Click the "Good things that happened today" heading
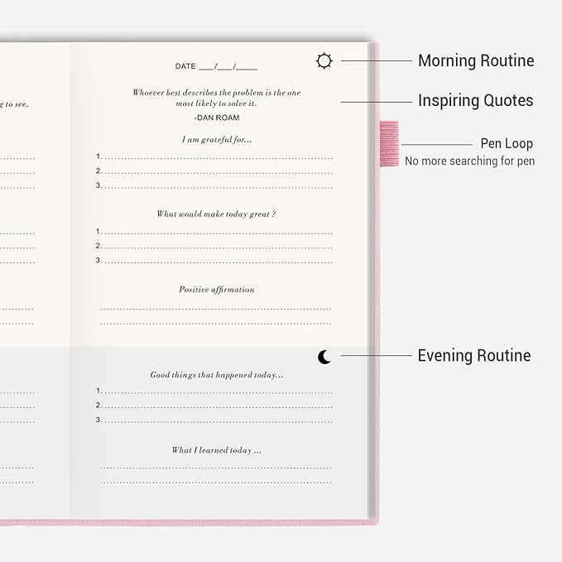The image size is (562, 562). pos(216,375)
